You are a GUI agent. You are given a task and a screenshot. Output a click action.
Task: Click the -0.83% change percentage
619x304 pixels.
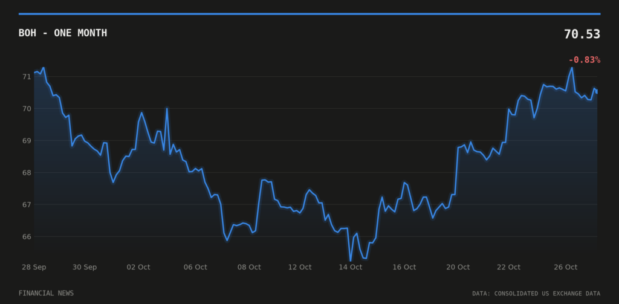pyautogui.click(x=585, y=60)
